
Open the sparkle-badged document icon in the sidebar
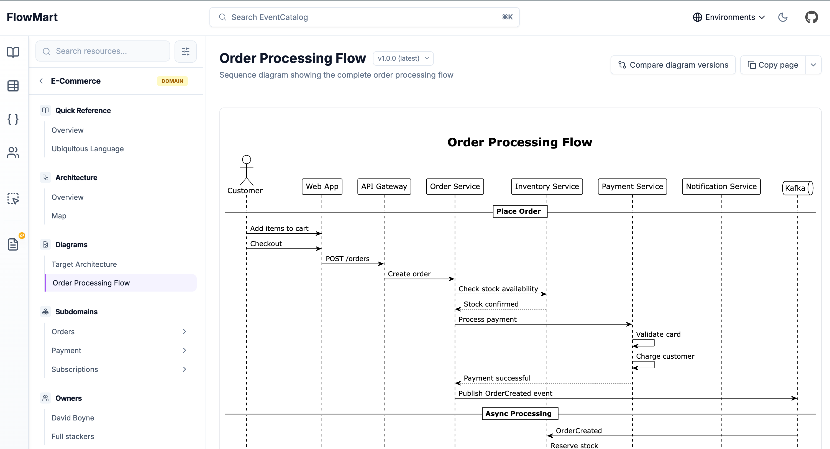point(13,244)
